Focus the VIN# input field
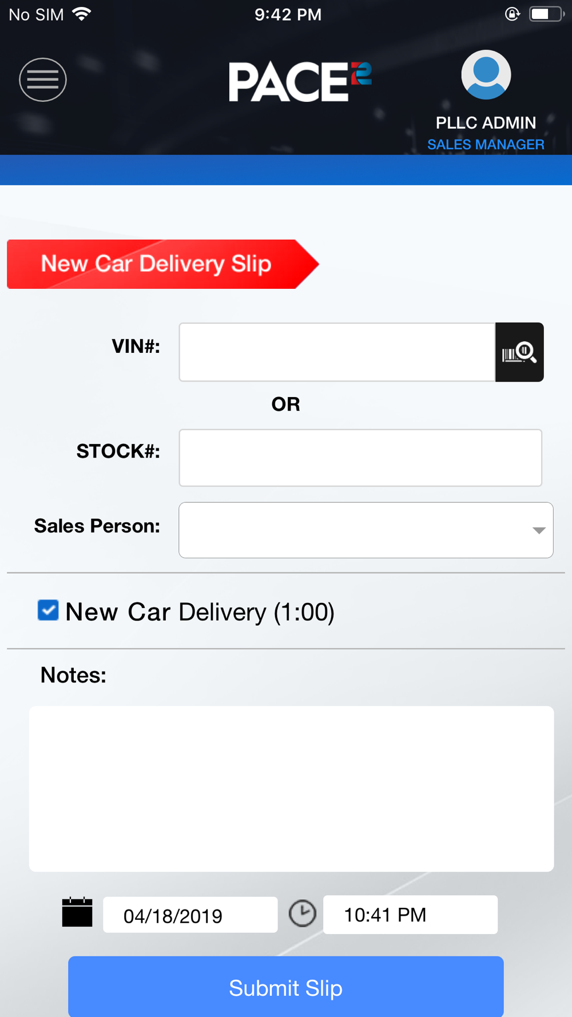 click(x=337, y=352)
